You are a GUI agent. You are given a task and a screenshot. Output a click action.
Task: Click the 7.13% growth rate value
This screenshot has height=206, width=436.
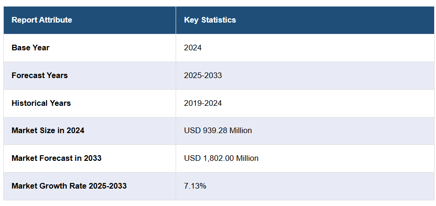point(195,186)
